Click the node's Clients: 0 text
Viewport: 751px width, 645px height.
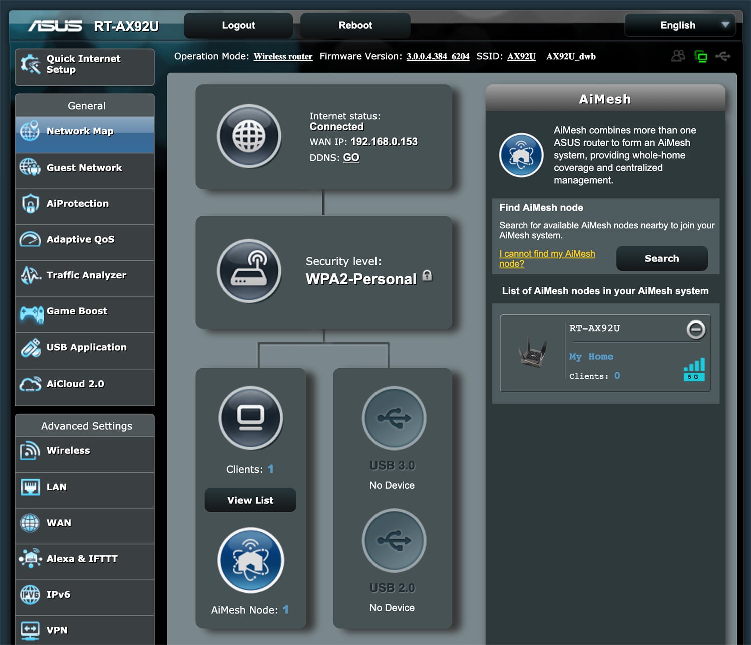click(594, 376)
